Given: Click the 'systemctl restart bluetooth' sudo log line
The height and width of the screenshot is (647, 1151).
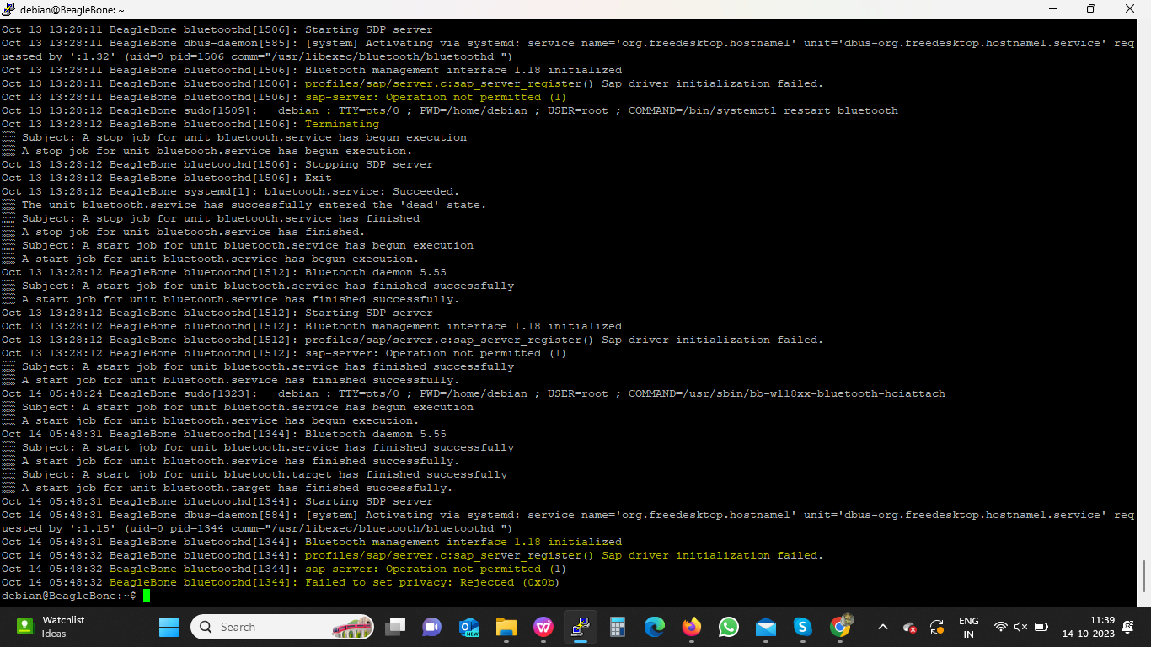Looking at the screenshot, I should coord(450,110).
